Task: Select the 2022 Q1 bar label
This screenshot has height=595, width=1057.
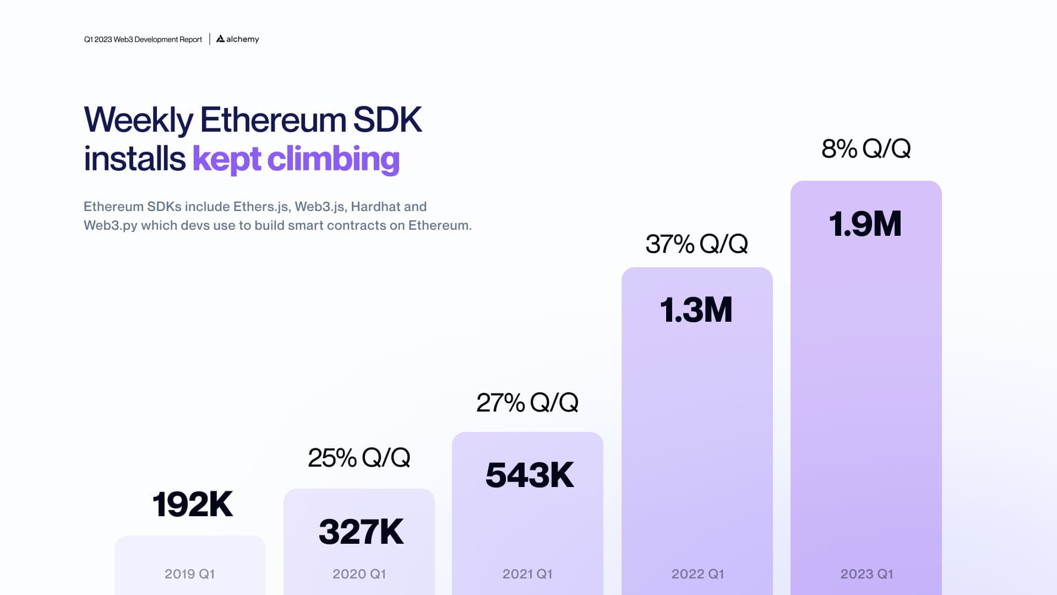Action: [698, 574]
